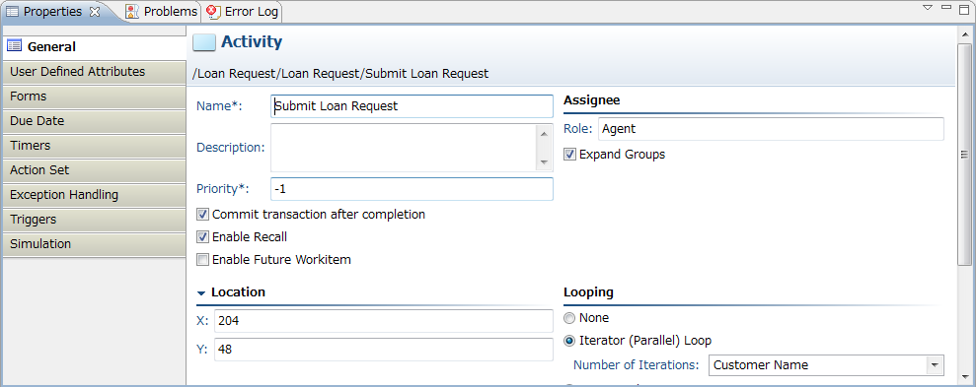Image resolution: width=976 pixels, height=387 pixels.
Task: Switch to the Problems tab
Action: (x=162, y=11)
